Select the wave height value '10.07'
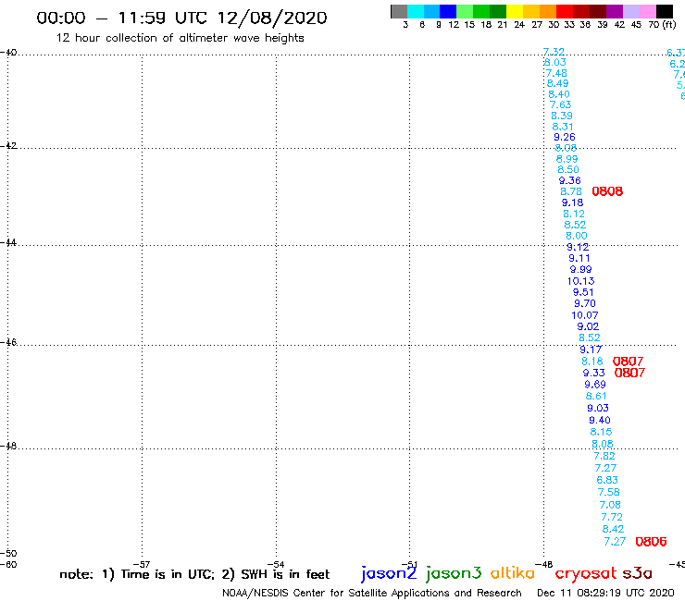The height and width of the screenshot is (601, 685). tap(584, 315)
